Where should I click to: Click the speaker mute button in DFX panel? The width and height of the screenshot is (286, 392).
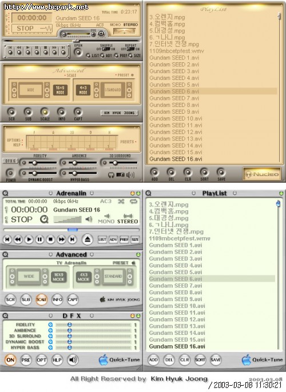[73, 360]
